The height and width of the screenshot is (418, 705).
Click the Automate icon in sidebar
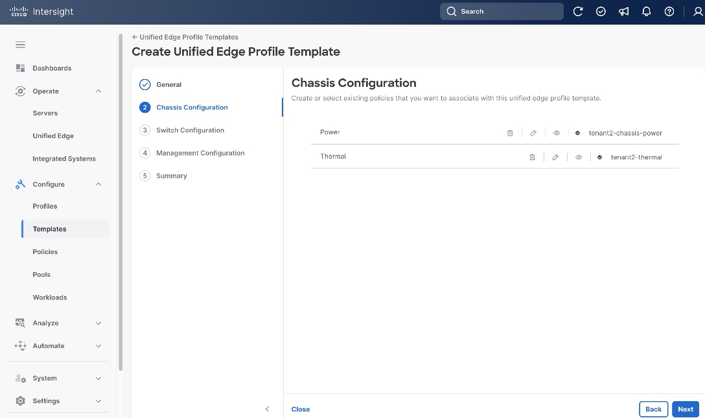[x=20, y=345]
